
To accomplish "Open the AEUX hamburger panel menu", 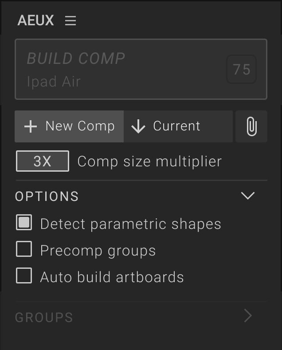I will coord(70,20).
